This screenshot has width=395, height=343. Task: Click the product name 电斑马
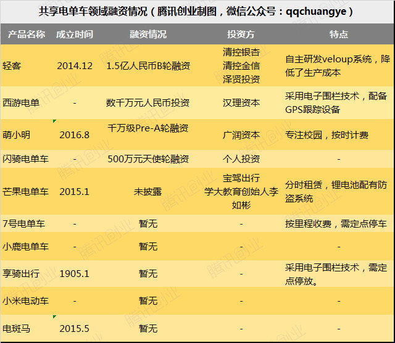[17, 329]
